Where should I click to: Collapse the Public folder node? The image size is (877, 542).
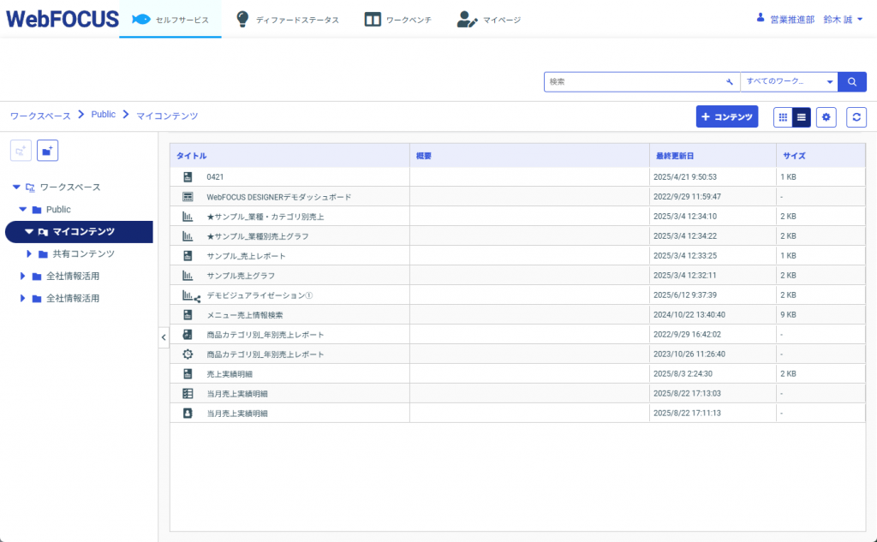click(23, 209)
